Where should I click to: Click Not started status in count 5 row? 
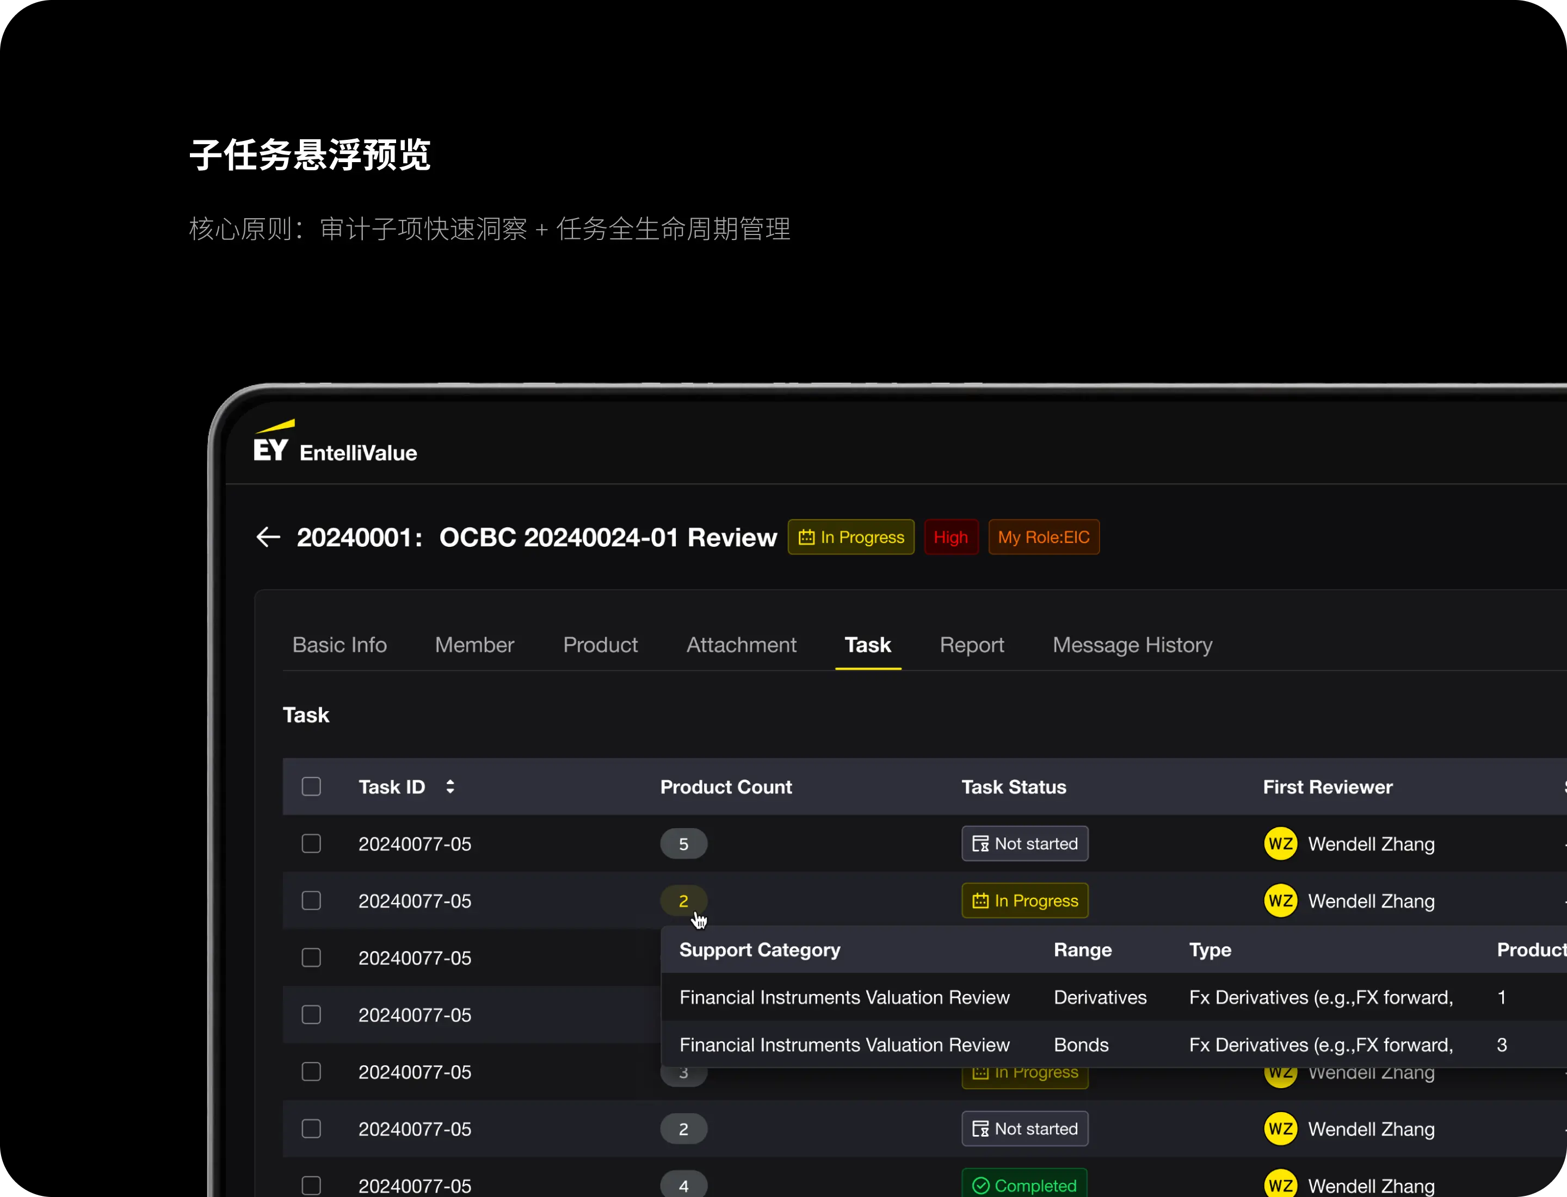[1025, 843]
